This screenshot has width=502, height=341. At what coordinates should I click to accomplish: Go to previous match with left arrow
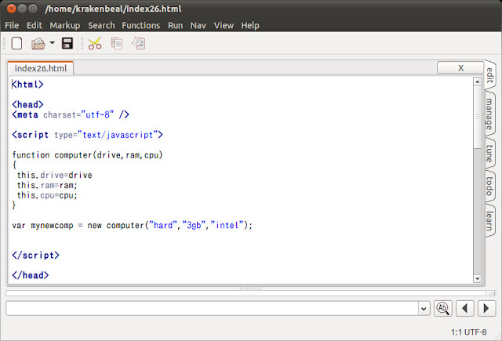coord(465,308)
